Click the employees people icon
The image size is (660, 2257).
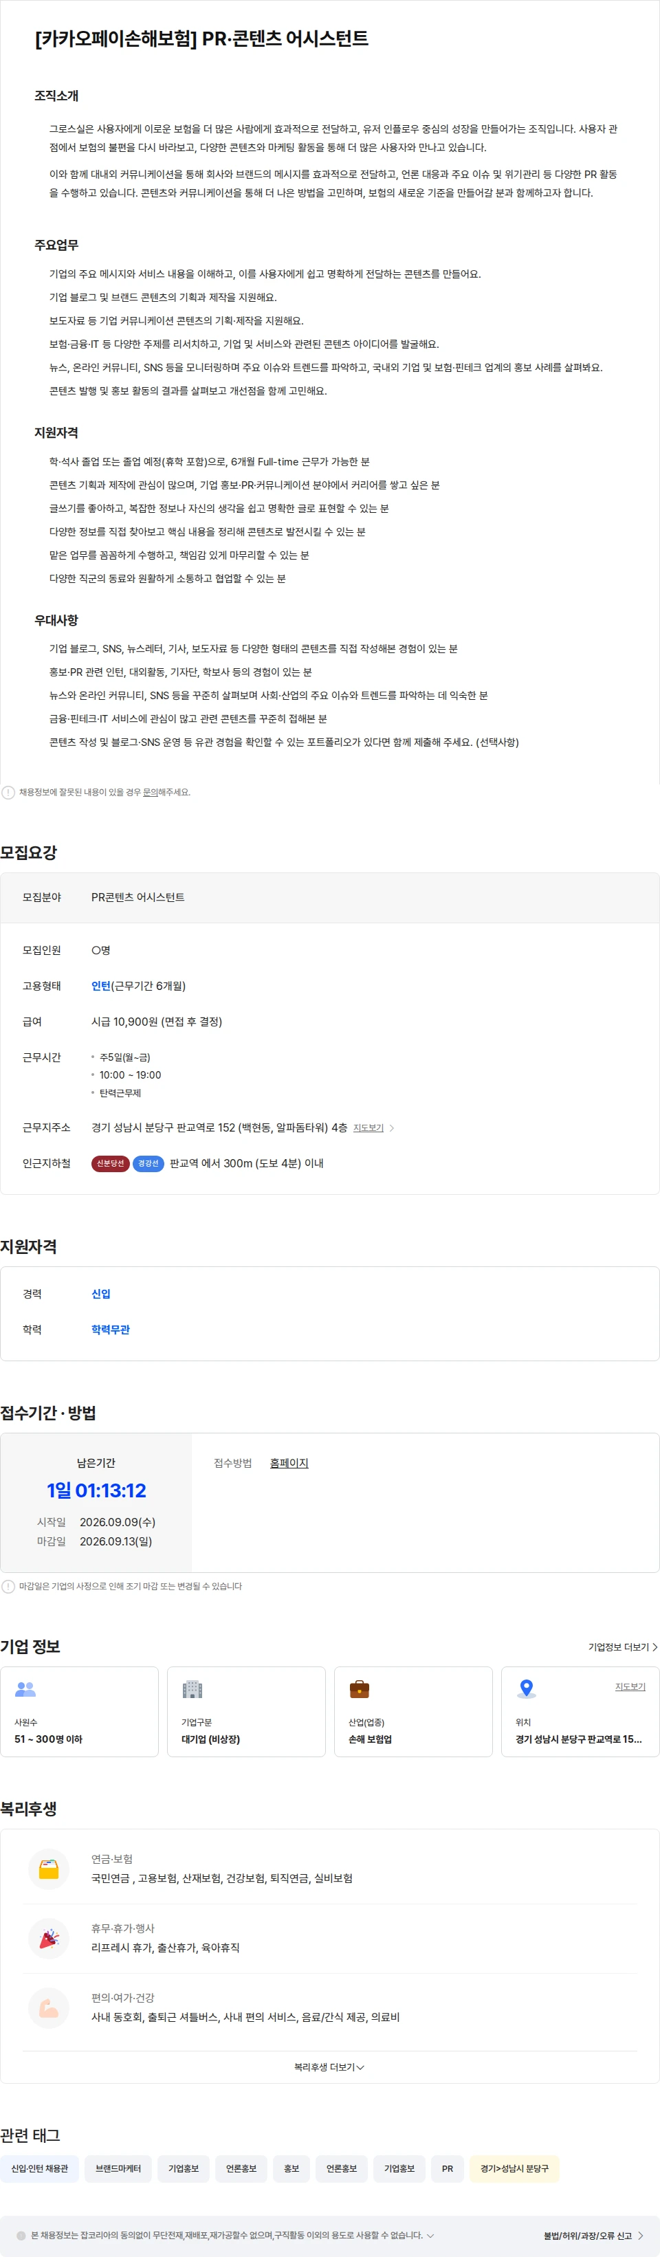(x=25, y=1688)
